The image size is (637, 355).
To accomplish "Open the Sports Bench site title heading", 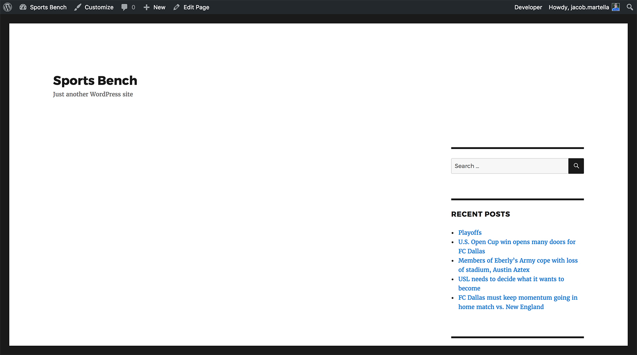I will 95,81.
